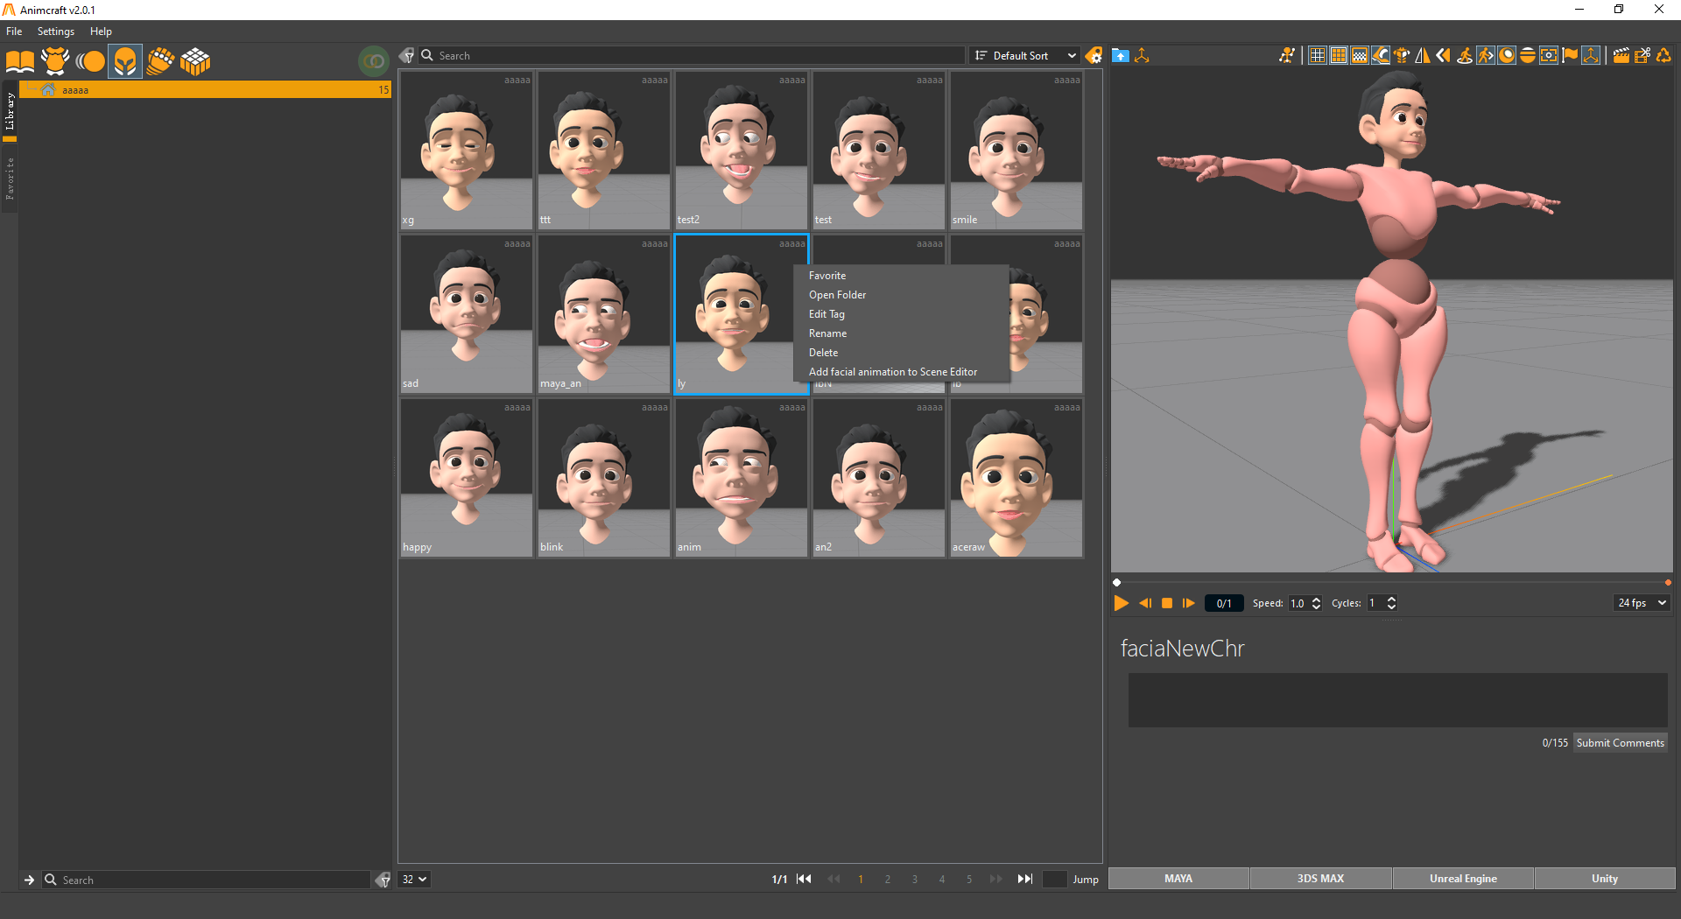Step to previous frame
This screenshot has width=1681, height=919.
(1145, 603)
